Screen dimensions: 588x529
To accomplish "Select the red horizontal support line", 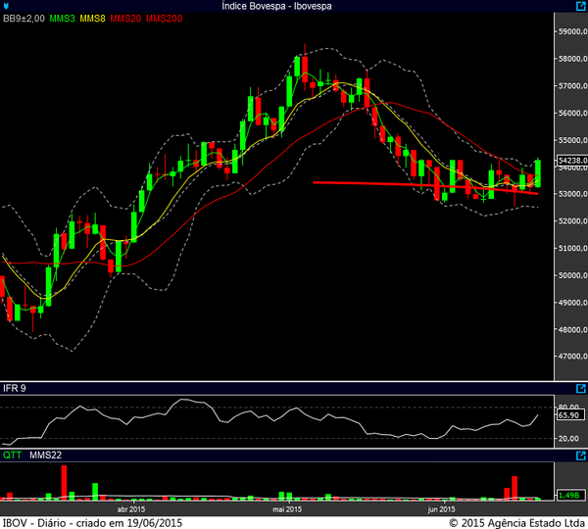I will click(412, 186).
